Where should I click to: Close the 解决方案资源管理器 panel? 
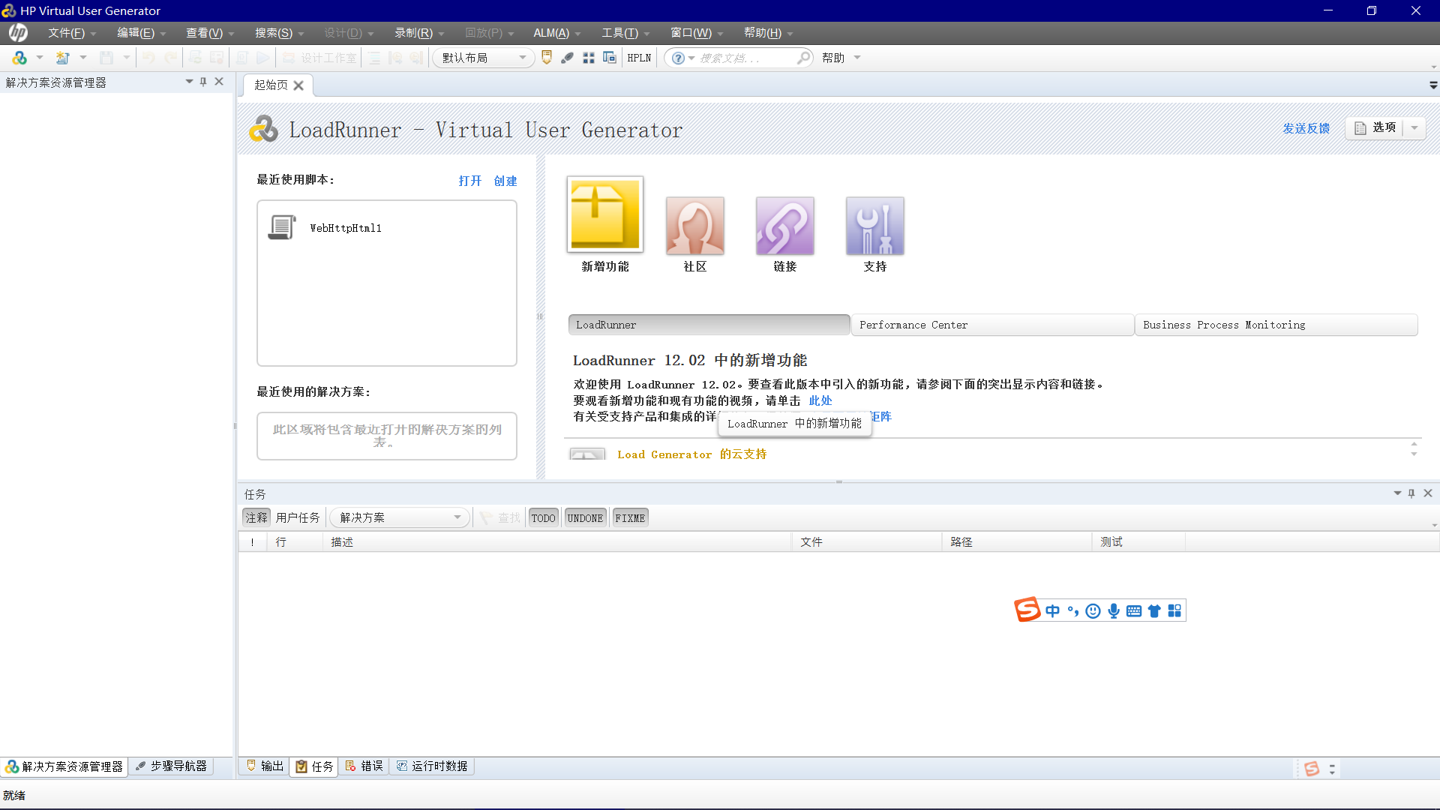[219, 82]
